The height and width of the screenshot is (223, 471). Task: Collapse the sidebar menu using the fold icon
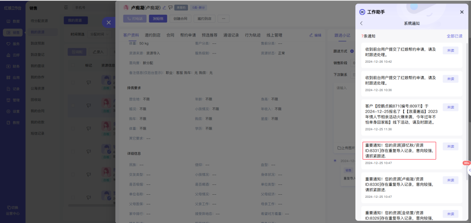coord(66,7)
